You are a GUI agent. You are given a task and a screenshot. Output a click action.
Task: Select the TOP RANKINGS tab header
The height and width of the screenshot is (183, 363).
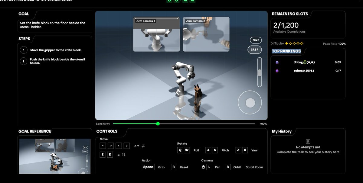[x=286, y=51]
